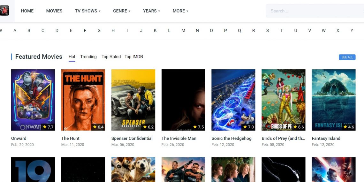The width and height of the screenshot is (364, 182).
Task: Open the Spenser Confidential poster
Action: click(133, 100)
